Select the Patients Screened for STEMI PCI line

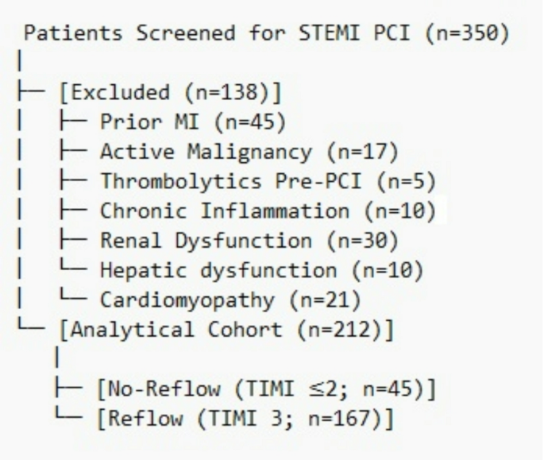pyautogui.click(x=267, y=34)
